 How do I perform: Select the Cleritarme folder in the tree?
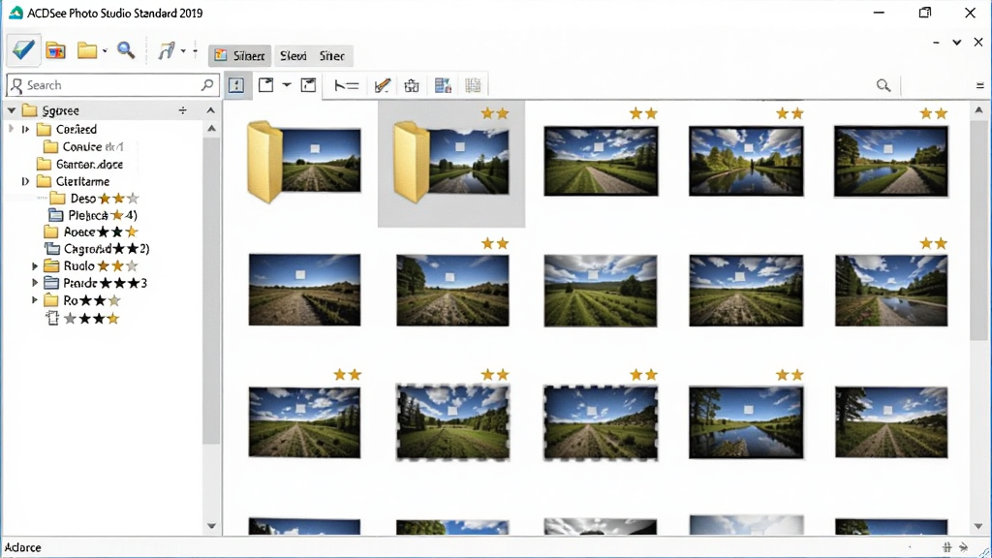point(73,181)
